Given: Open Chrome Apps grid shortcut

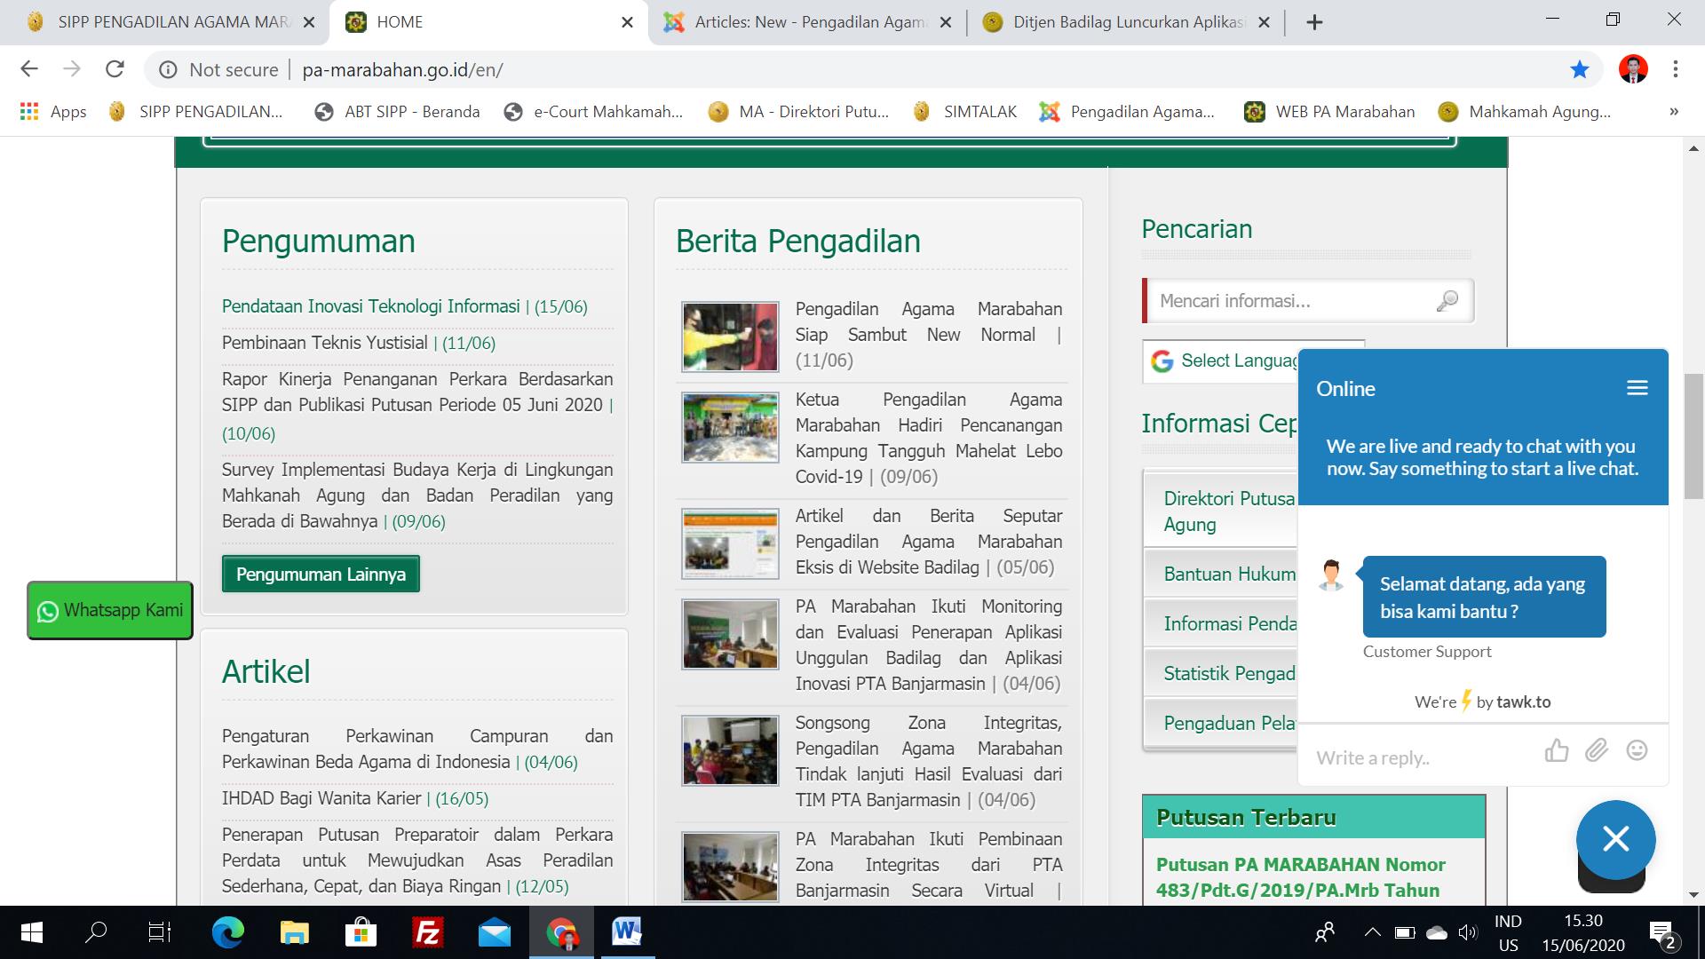Looking at the screenshot, I should (x=28, y=111).
